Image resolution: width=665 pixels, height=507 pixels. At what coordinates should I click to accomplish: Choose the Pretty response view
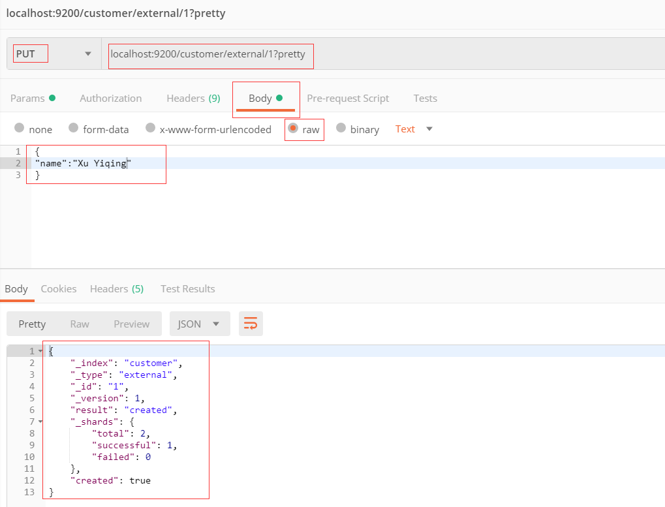[x=32, y=324]
